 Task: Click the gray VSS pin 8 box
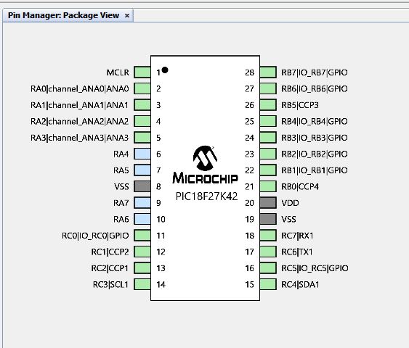[142, 186]
